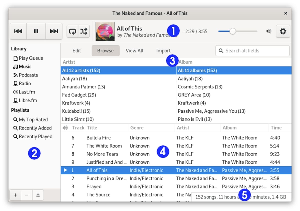Image resolution: width=300 pixels, height=211 pixels.
Task: Select artist Aaliyah (18)
Action: pos(118,79)
